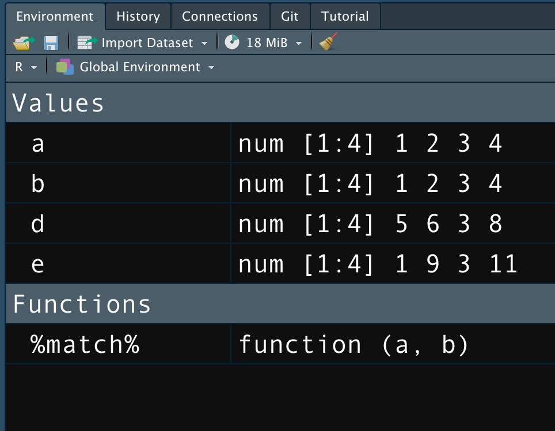Click the save workspace floppy icon
This screenshot has height=431, width=555.
51,43
